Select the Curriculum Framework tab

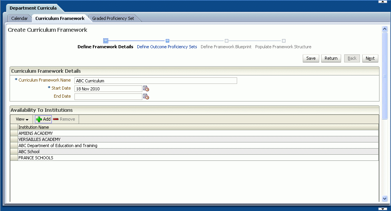pos(60,18)
